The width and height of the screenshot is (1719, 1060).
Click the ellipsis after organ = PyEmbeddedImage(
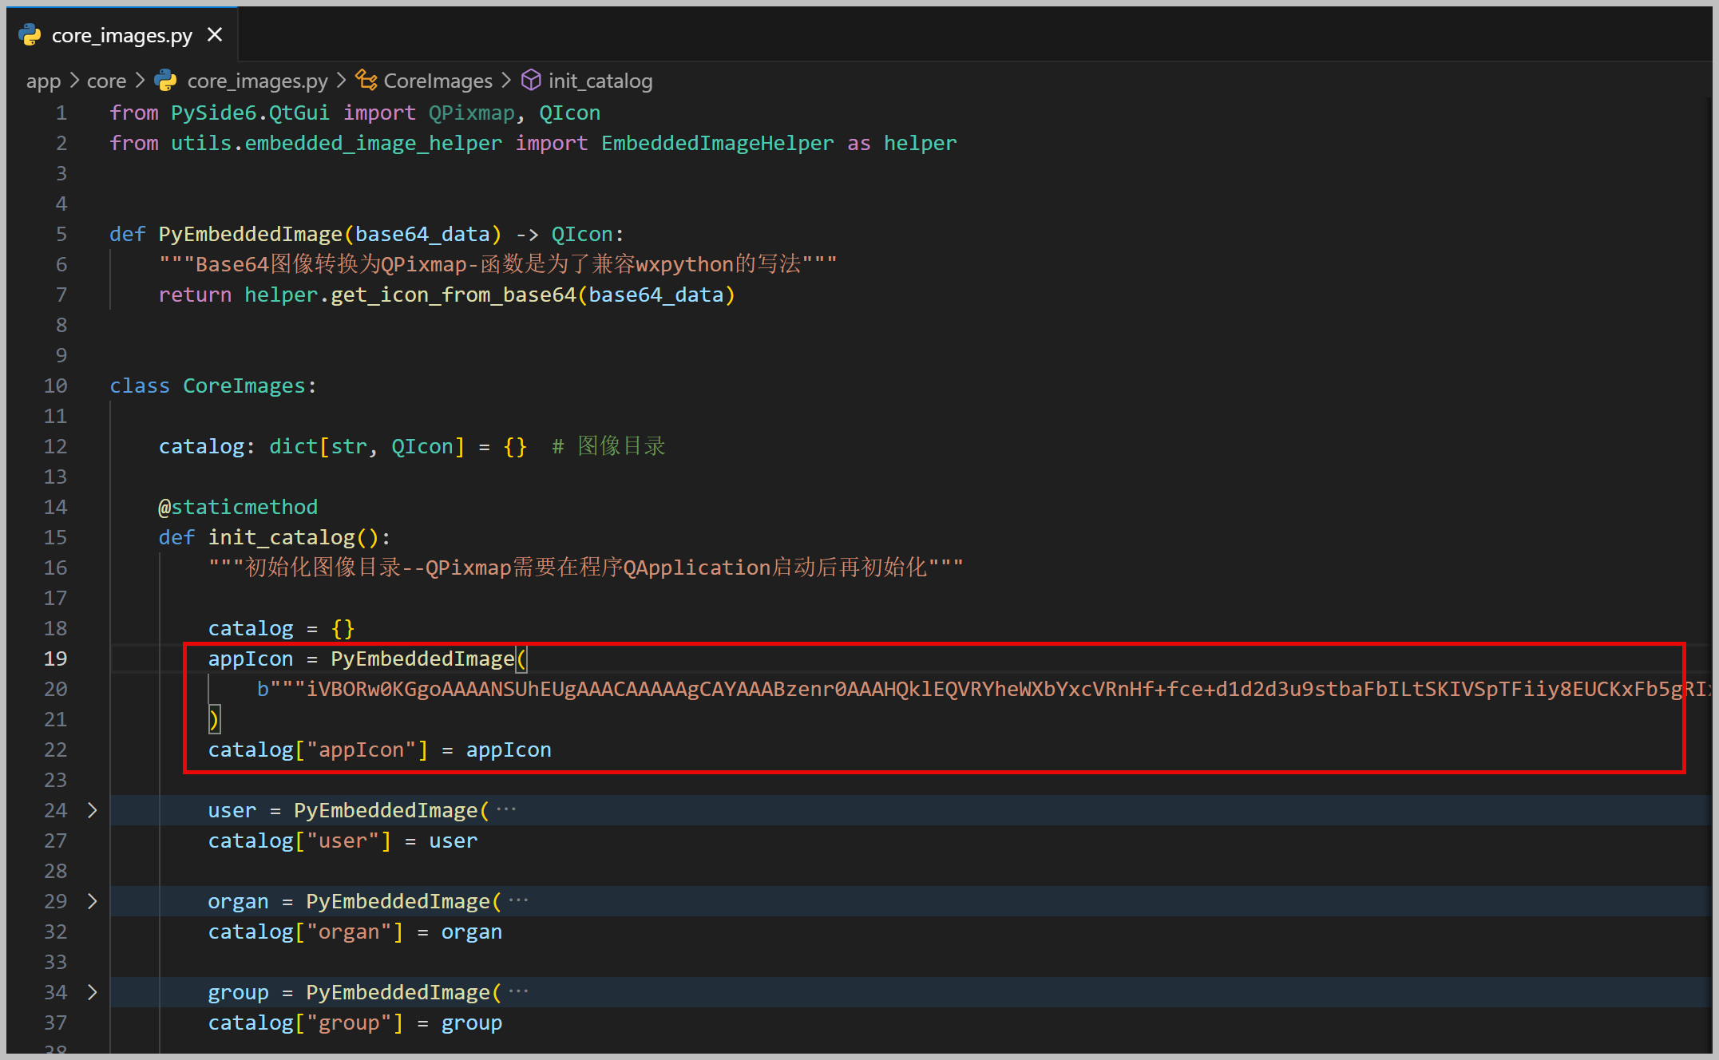[518, 901]
